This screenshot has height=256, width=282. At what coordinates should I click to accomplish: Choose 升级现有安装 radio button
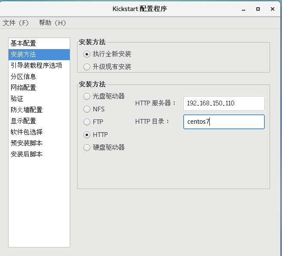(87, 67)
